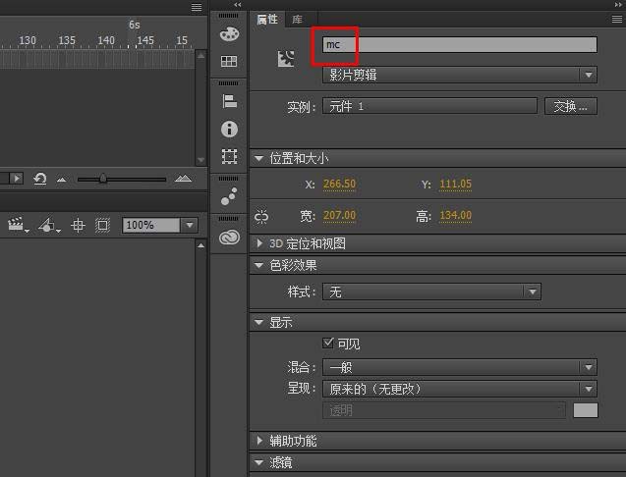Click the gray transparency color swatch
The height and width of the screenshot is (477, 626).
(586, 410)
